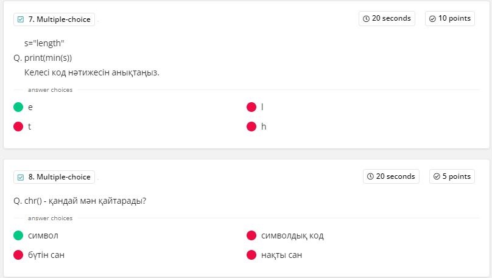The image size is (492, 278).
Task: Select red answer dot for "h"
Action: [x=251, y=127]
